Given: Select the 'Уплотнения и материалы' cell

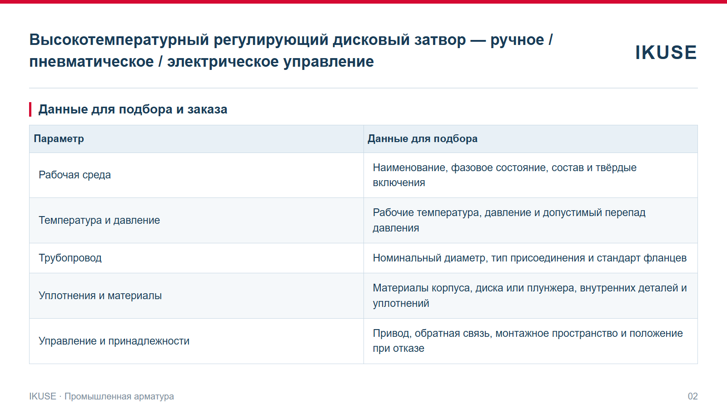Looking at the screenshot, I should [196, 296].
